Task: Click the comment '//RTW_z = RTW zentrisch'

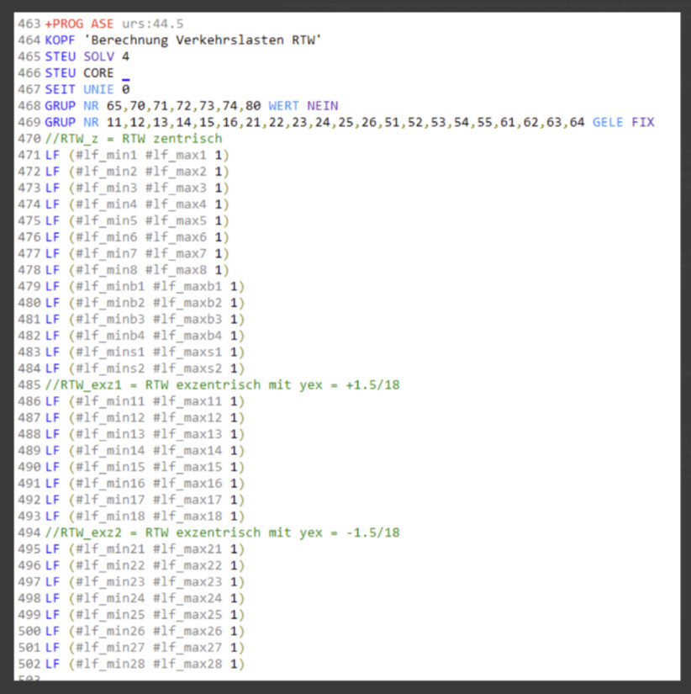Action: [x=135, y=139]
